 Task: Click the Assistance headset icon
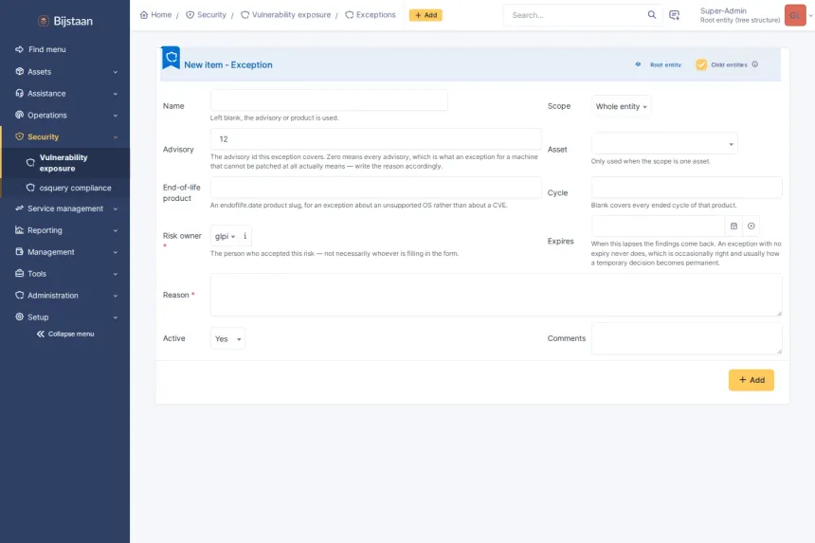coord(19,93)
